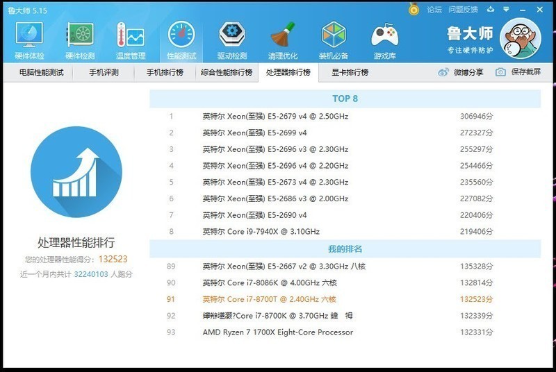The width and height of the screenshot is (556, 372).
Task: Click the 我的排名 header bar
Action: 345,249
